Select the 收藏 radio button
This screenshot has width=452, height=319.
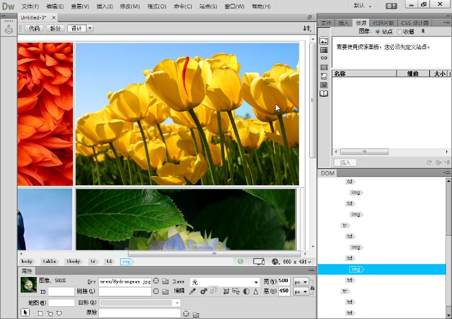[x=400, y=31]
